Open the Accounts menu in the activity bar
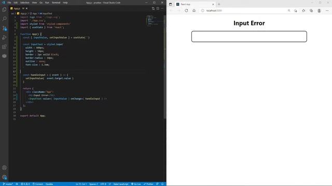Image resolution: width=332 pixels, height=186 pixels. pos(4,168)
